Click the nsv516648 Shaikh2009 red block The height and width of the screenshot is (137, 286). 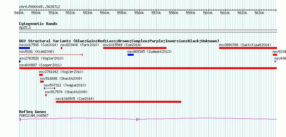(42, 82)
